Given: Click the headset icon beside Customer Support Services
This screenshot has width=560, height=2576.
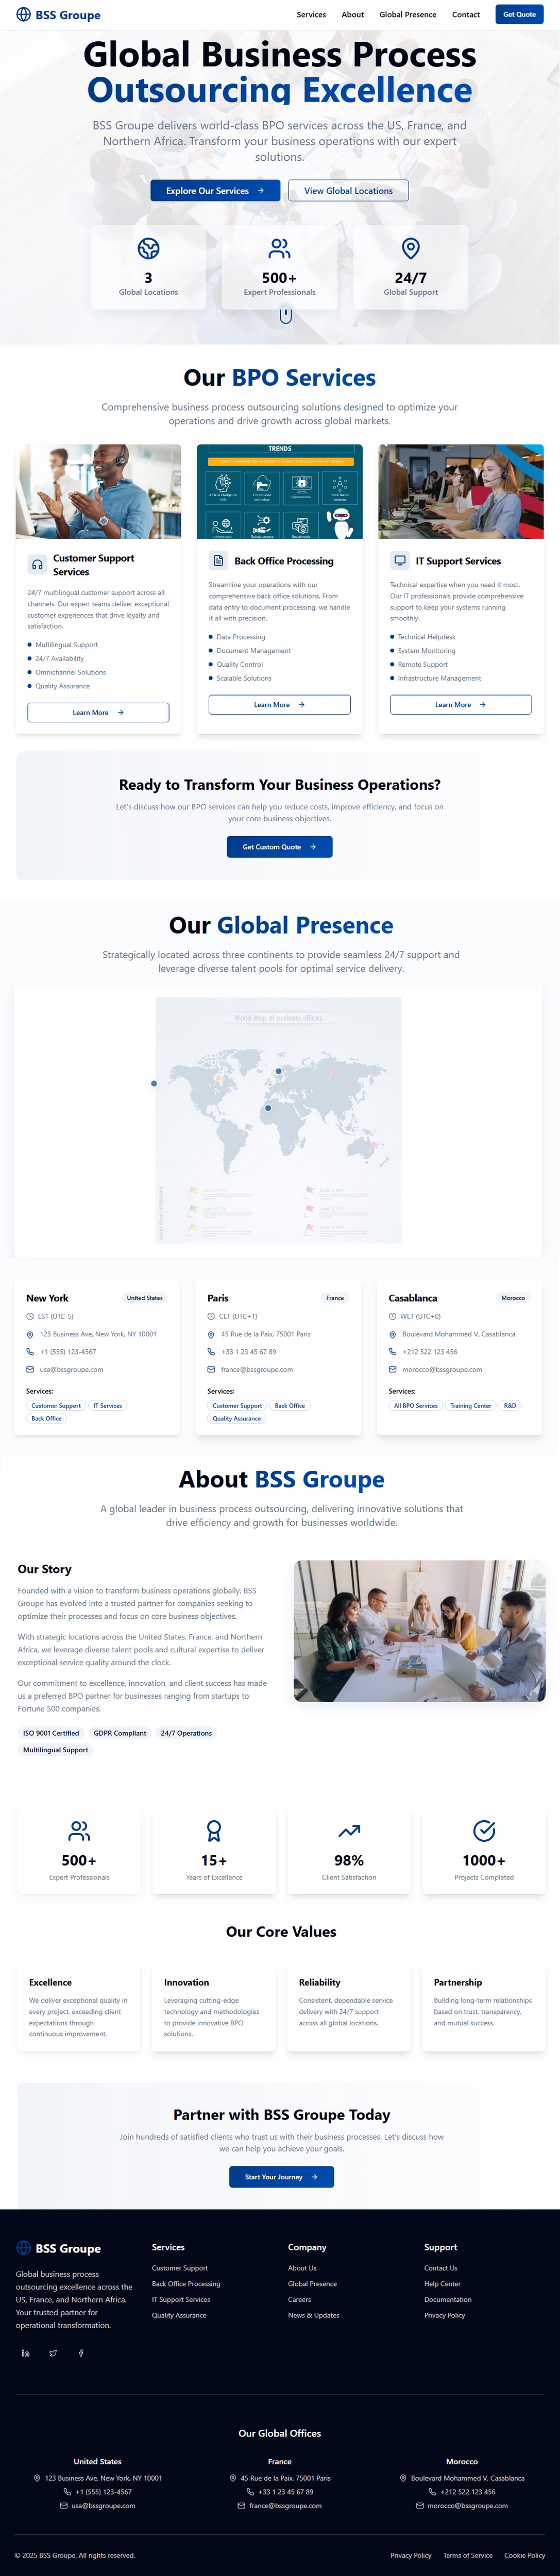Looking at the screenshot, I should click(x=37, y=565).
